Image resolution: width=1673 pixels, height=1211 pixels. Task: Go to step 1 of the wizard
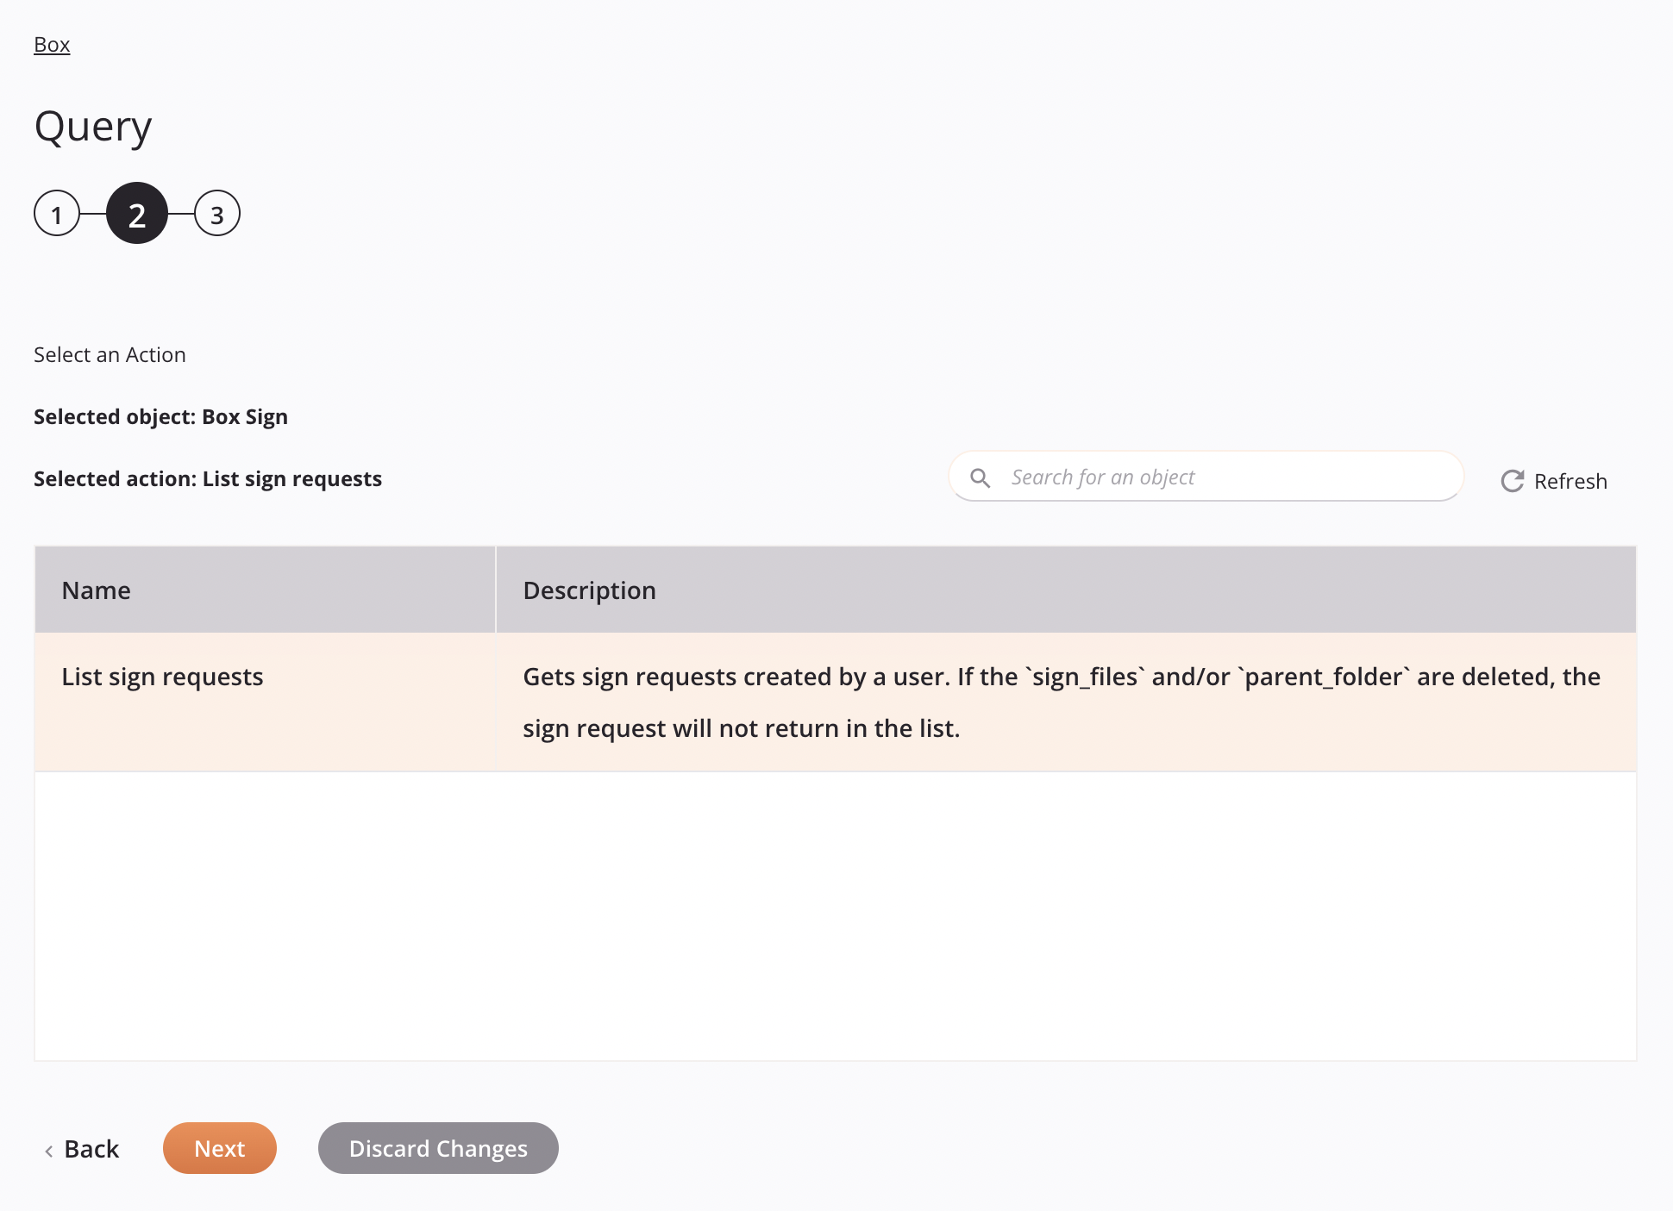click(x=57, y=214)
